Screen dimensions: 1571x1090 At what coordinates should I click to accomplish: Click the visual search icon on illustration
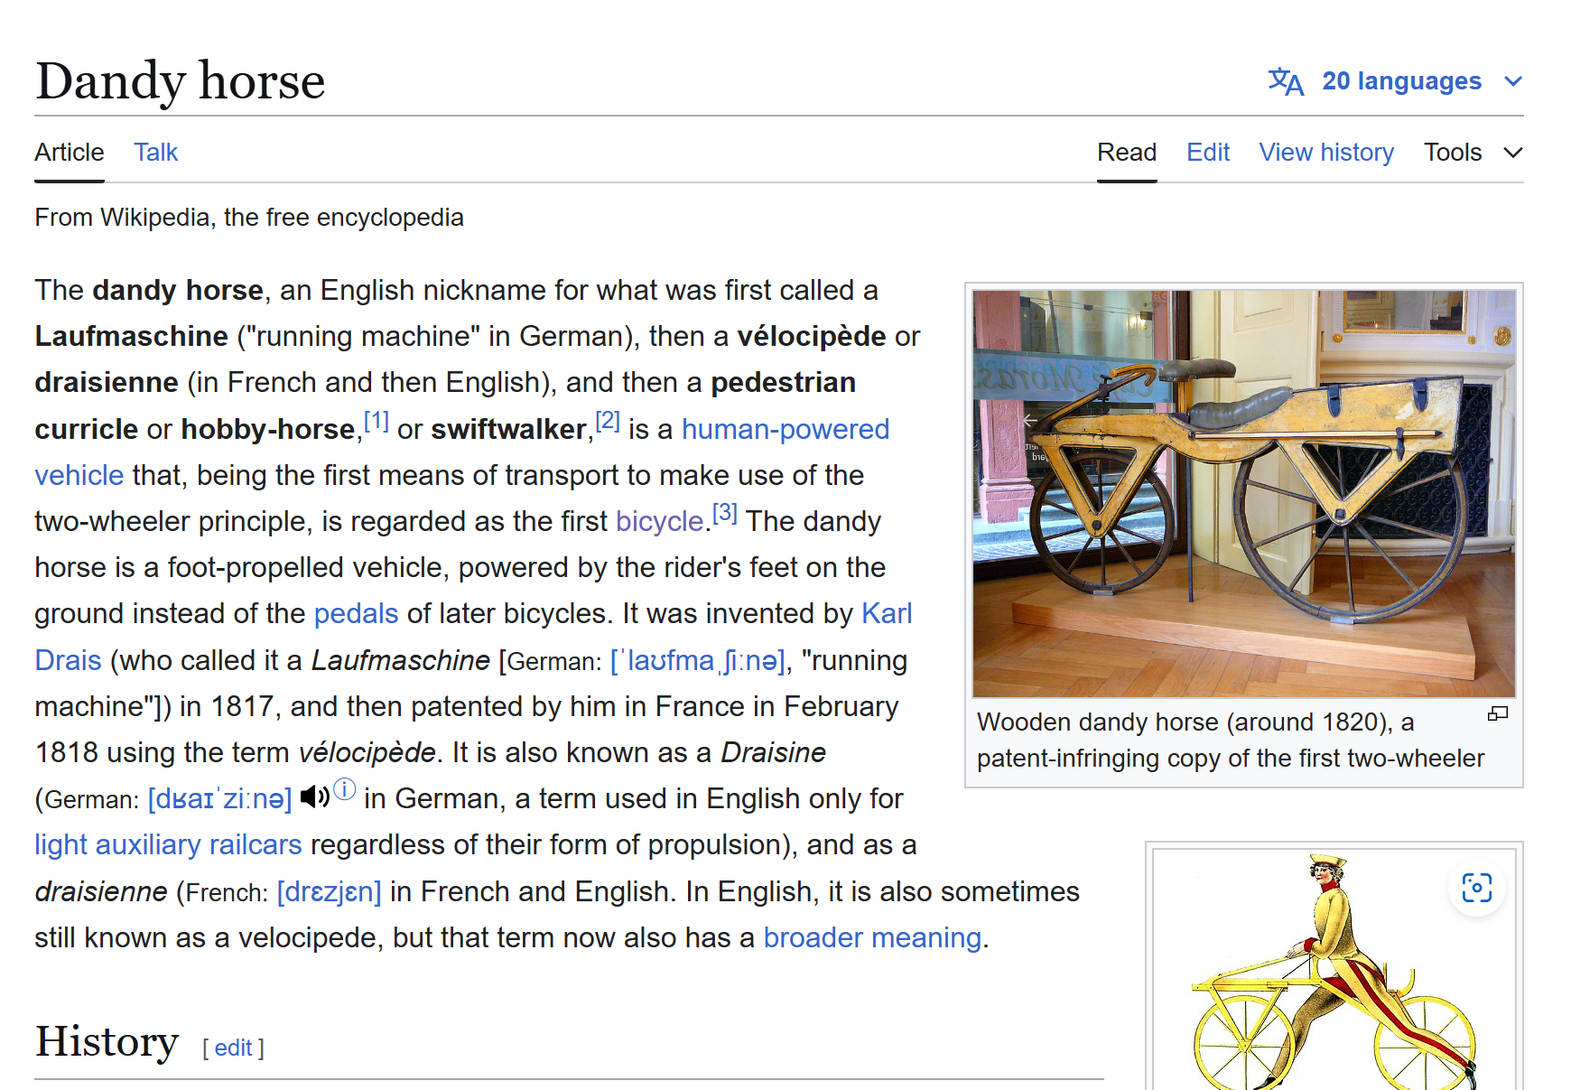(x=1477, y=888)
